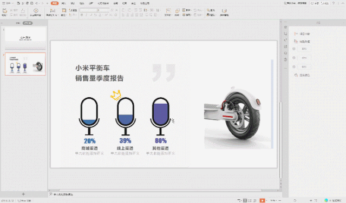Open the Slide Show ribbon tab
The width and height of the screenshot is (346, 203).
[x=103, y=3]
